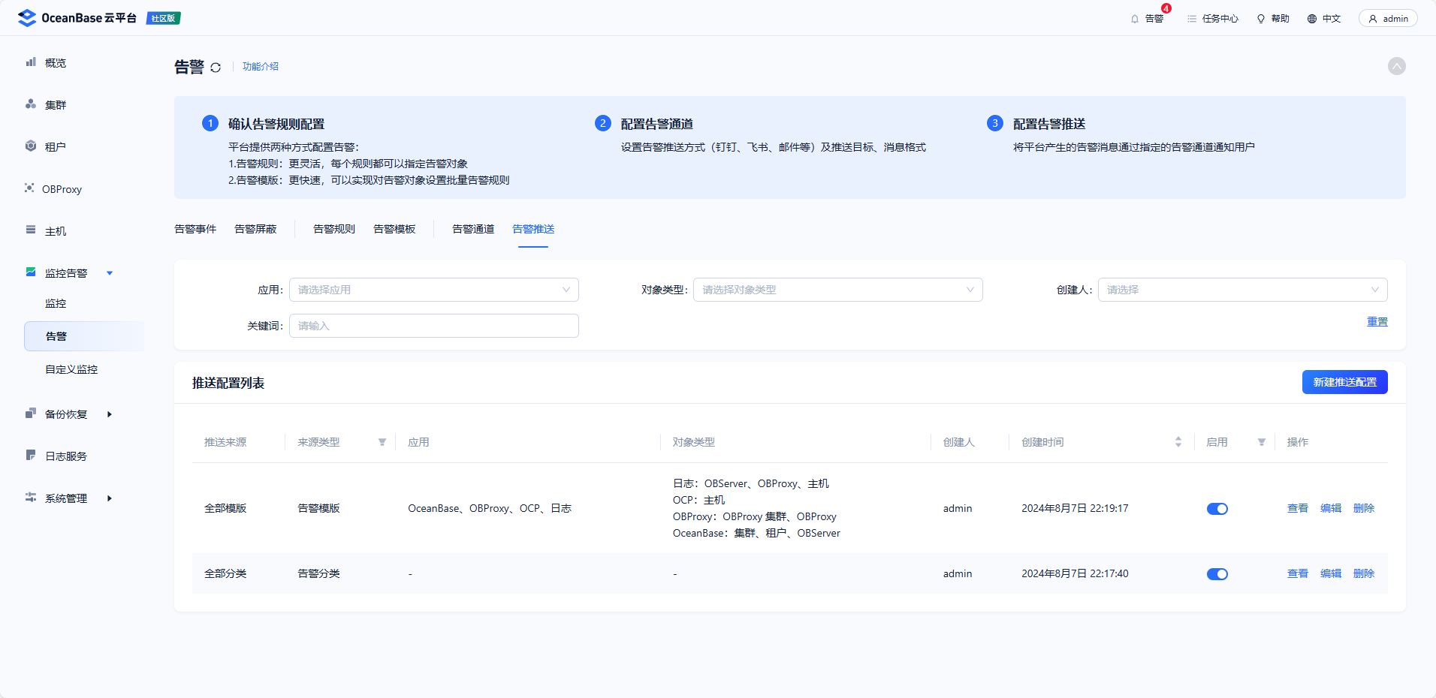Click the 2024年8月7日 22:17:40 timestamp

[1075, 573]
